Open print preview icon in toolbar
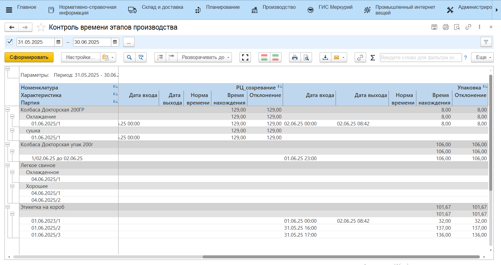Image resolution: width=501 pixels, height=265 pixels. coord(306,57)
